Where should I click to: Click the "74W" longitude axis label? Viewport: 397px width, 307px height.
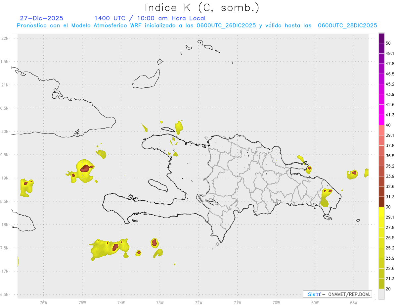point(121,302)
